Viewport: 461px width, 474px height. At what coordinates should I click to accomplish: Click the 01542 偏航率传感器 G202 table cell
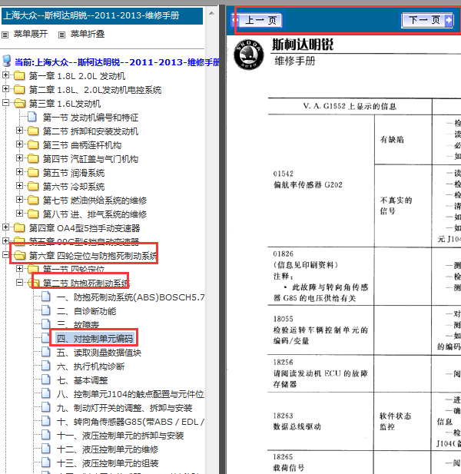pos(321,181)
